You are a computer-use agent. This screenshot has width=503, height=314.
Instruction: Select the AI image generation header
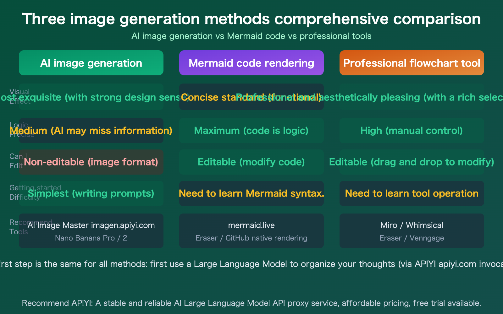tap(91, 63)
